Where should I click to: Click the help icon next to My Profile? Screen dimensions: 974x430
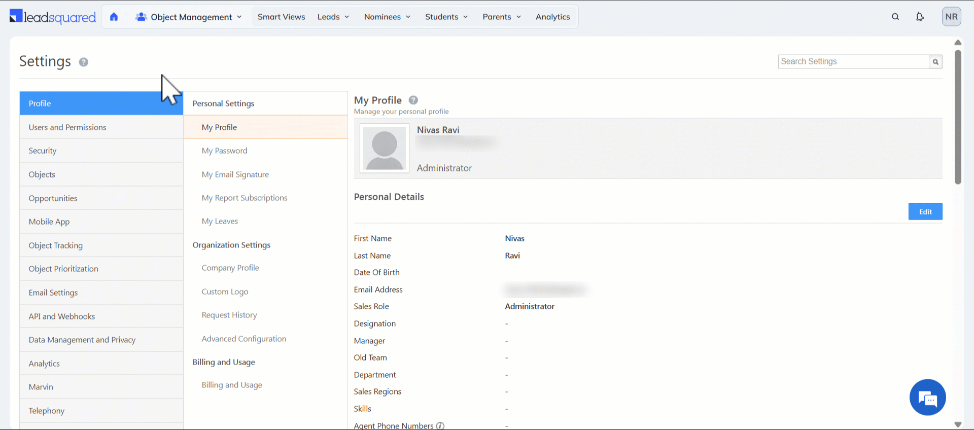[x=413, y=100]
